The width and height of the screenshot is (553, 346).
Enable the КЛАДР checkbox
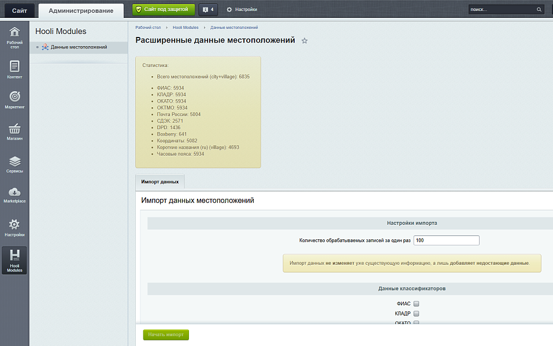tap(416, 314)
